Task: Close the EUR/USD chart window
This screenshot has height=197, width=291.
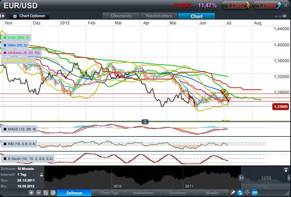Action: click(x=286, y=6)
